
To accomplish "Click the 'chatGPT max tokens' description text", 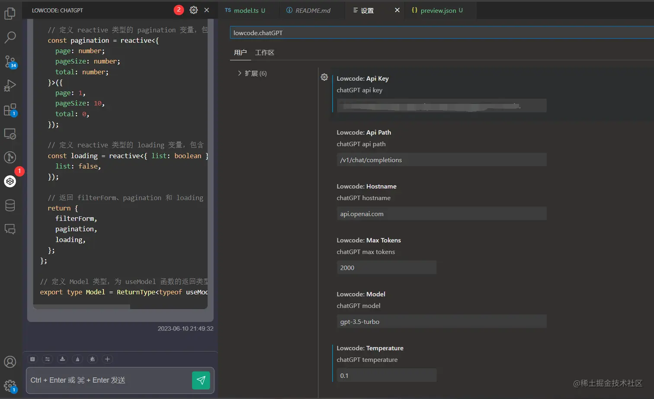I will 366,252.
